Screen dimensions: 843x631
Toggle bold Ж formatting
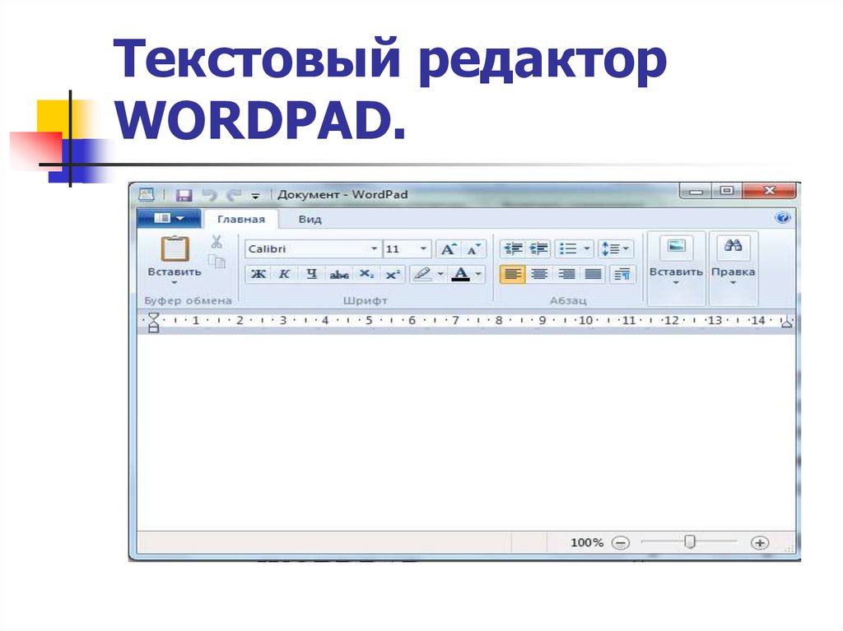[x=258, y=274]
